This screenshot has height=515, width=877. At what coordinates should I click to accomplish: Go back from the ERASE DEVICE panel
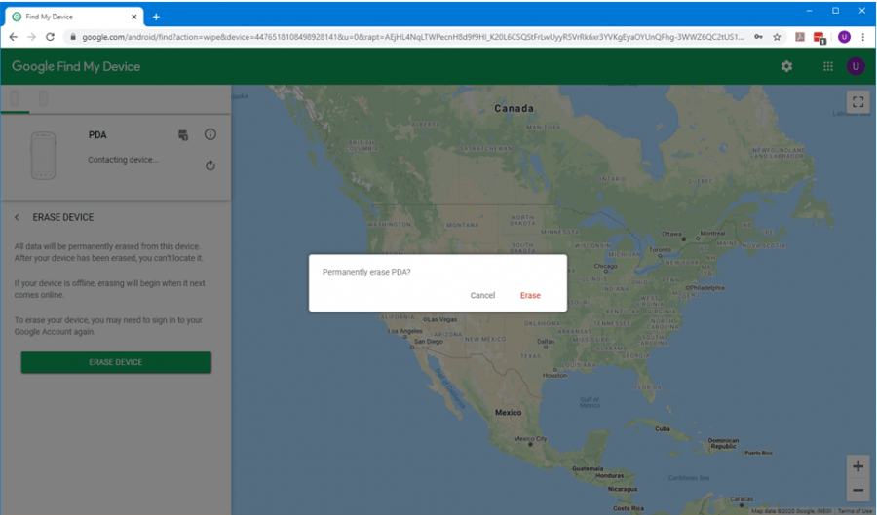tap(17, 217)
